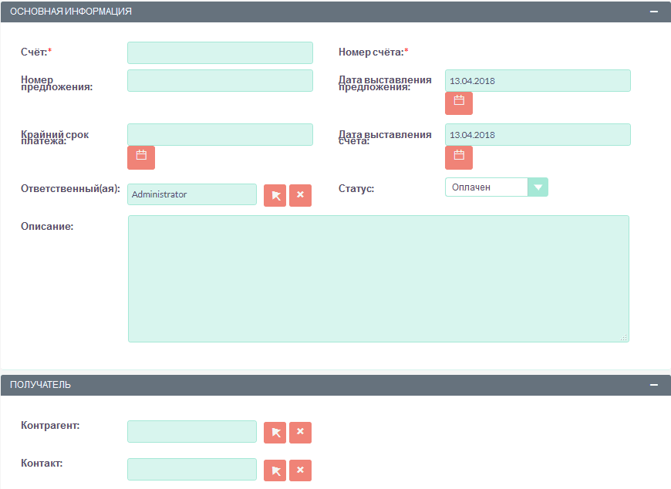Clear the Контакт field

(300, 470)
